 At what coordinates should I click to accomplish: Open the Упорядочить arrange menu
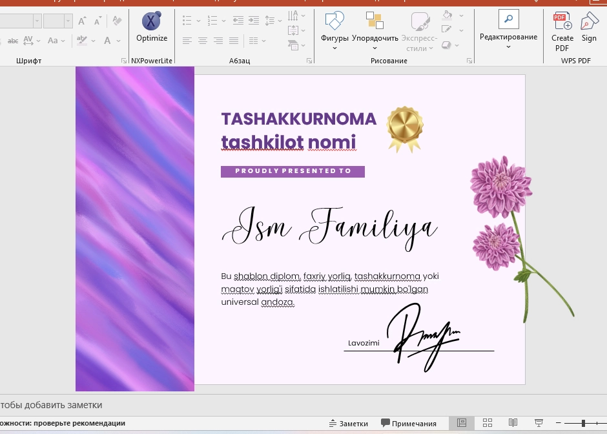pyautogui.click(x=375, y=31)
